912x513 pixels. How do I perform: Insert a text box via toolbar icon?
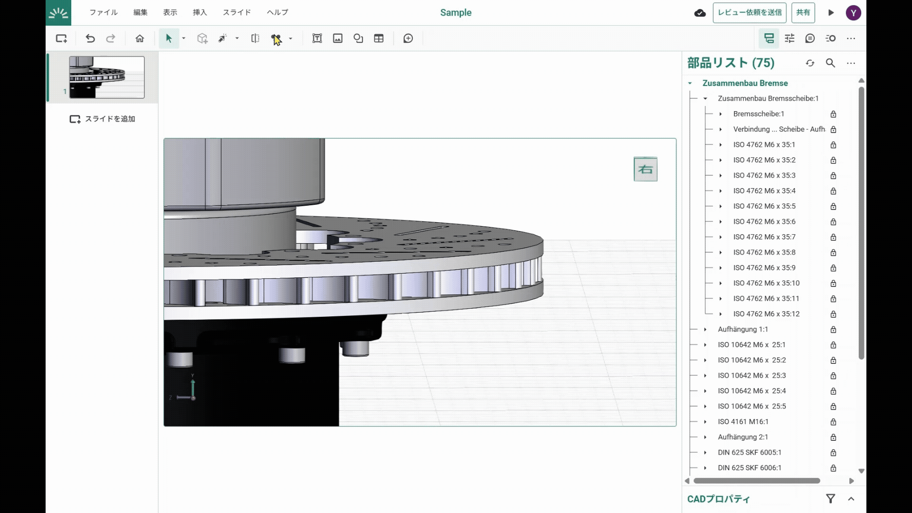317,38
